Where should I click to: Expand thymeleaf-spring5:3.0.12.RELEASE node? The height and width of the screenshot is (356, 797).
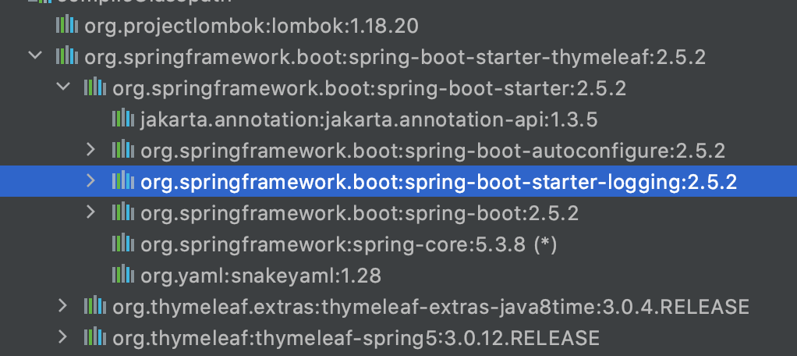62,337
